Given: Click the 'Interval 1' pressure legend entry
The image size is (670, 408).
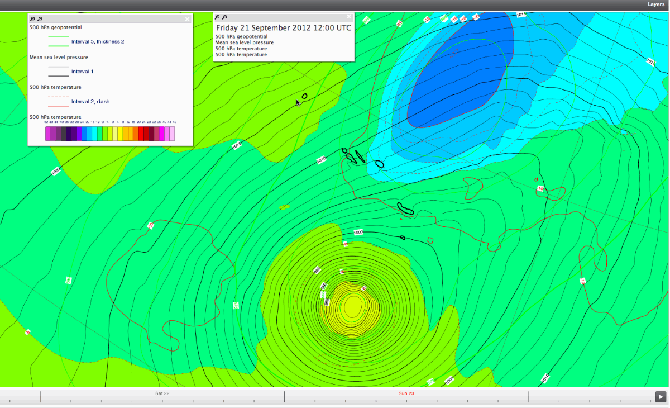Looking at the screenshot, I should click(82, 72).
